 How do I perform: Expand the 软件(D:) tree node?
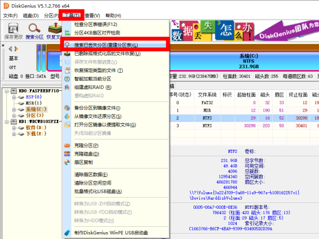tap(14, 127)
